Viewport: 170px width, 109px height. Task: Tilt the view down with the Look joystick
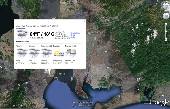(x=166, y=8)
